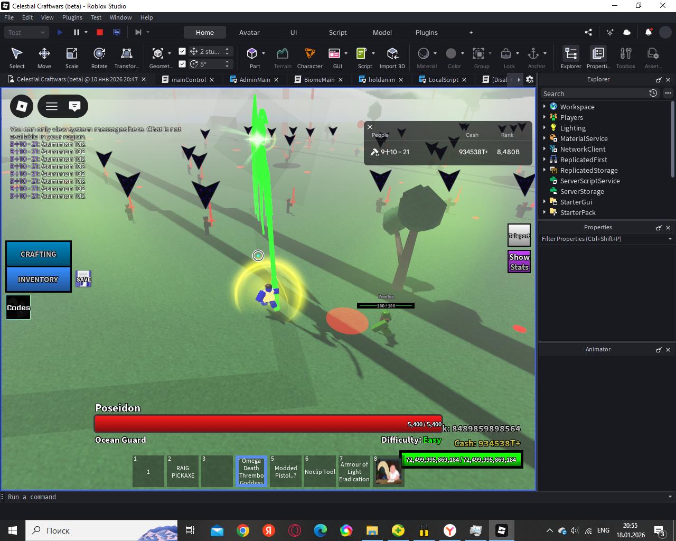This screenshot has height=541, width=676.
Task: Open the in-game chat icon
Action: click(x=75, y=106)
